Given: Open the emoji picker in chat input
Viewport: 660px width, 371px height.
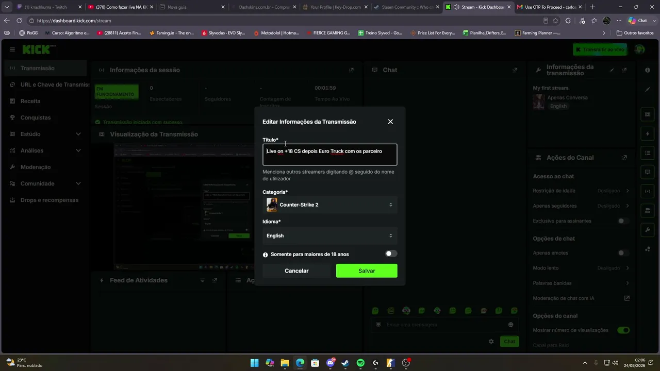Looking at the screenshot, I should click(510, 325).
